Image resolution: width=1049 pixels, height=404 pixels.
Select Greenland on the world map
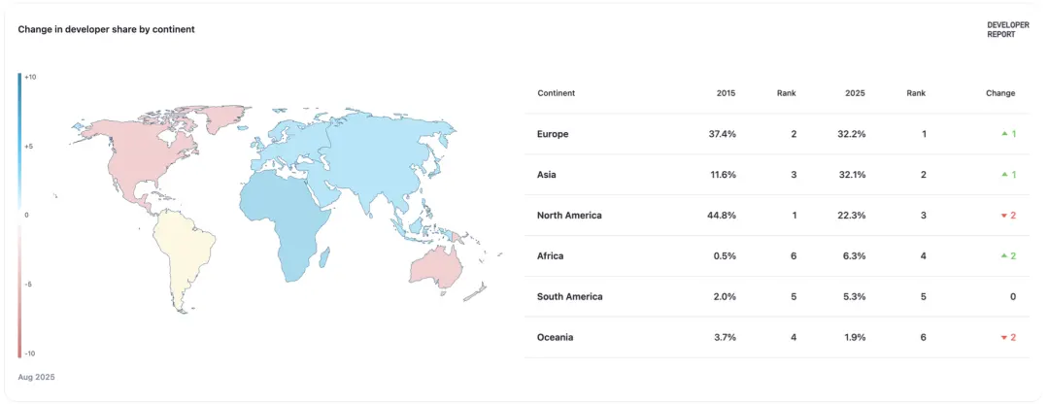pos(225,118)
